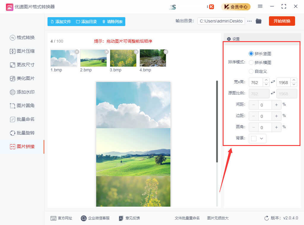This screenshot has width=304, height=225.
Task: Decrease the 圆角 corner radius value
Action: [254, 127]
